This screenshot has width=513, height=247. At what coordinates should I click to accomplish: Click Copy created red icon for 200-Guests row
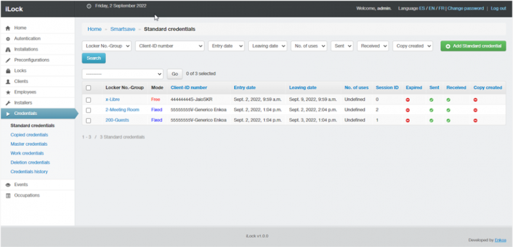pyautogui.click(x=475, y=121)
